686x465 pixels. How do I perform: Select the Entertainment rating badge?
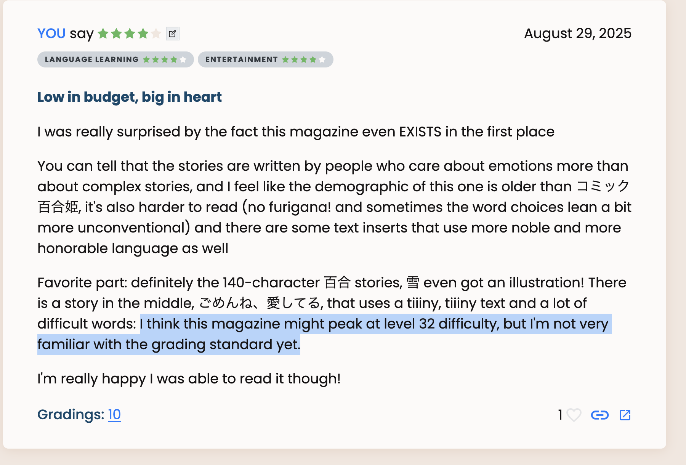tap(242, 59)
